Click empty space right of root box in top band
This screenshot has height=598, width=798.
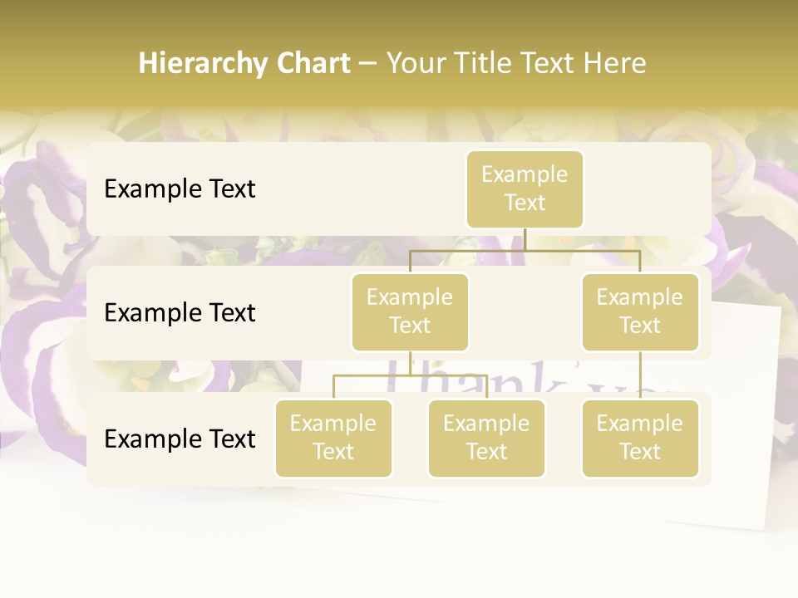point(648,189)
